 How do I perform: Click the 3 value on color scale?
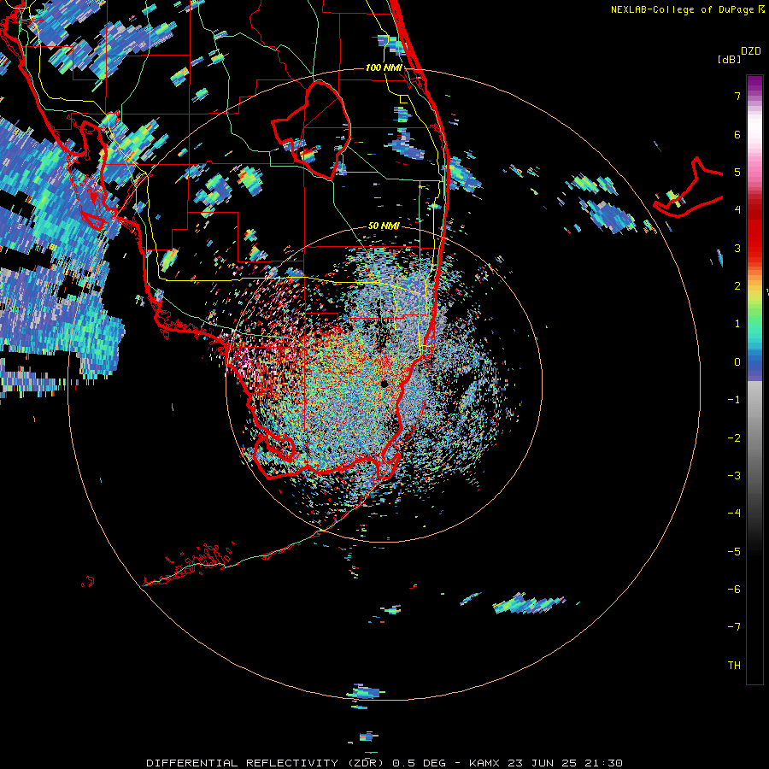click(737, 248)
